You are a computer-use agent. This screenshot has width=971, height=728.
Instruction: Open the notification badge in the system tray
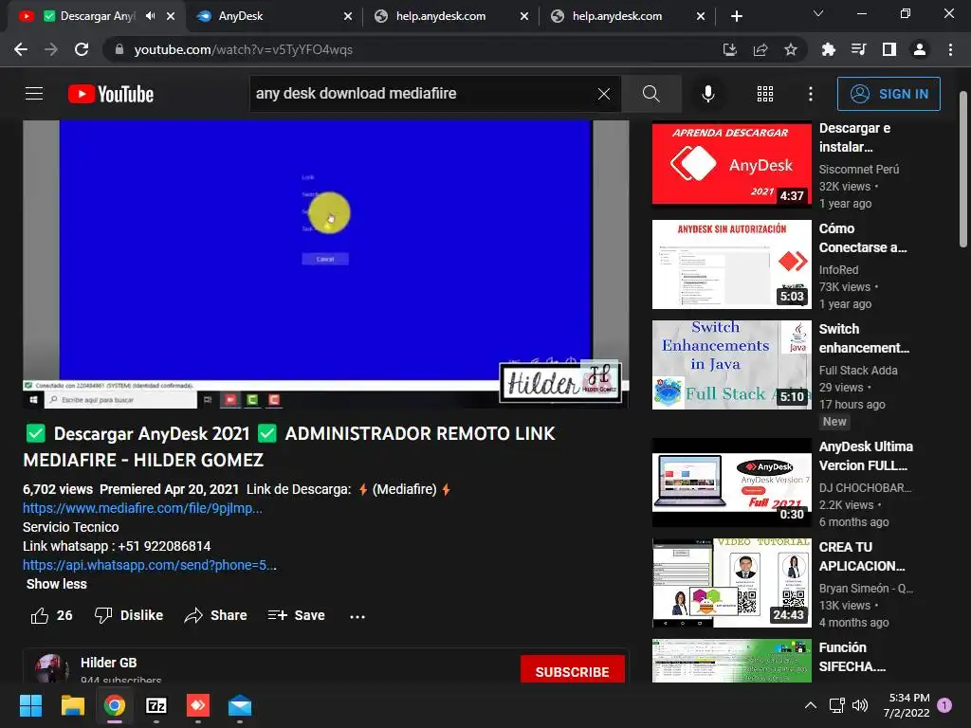(944, 705)
